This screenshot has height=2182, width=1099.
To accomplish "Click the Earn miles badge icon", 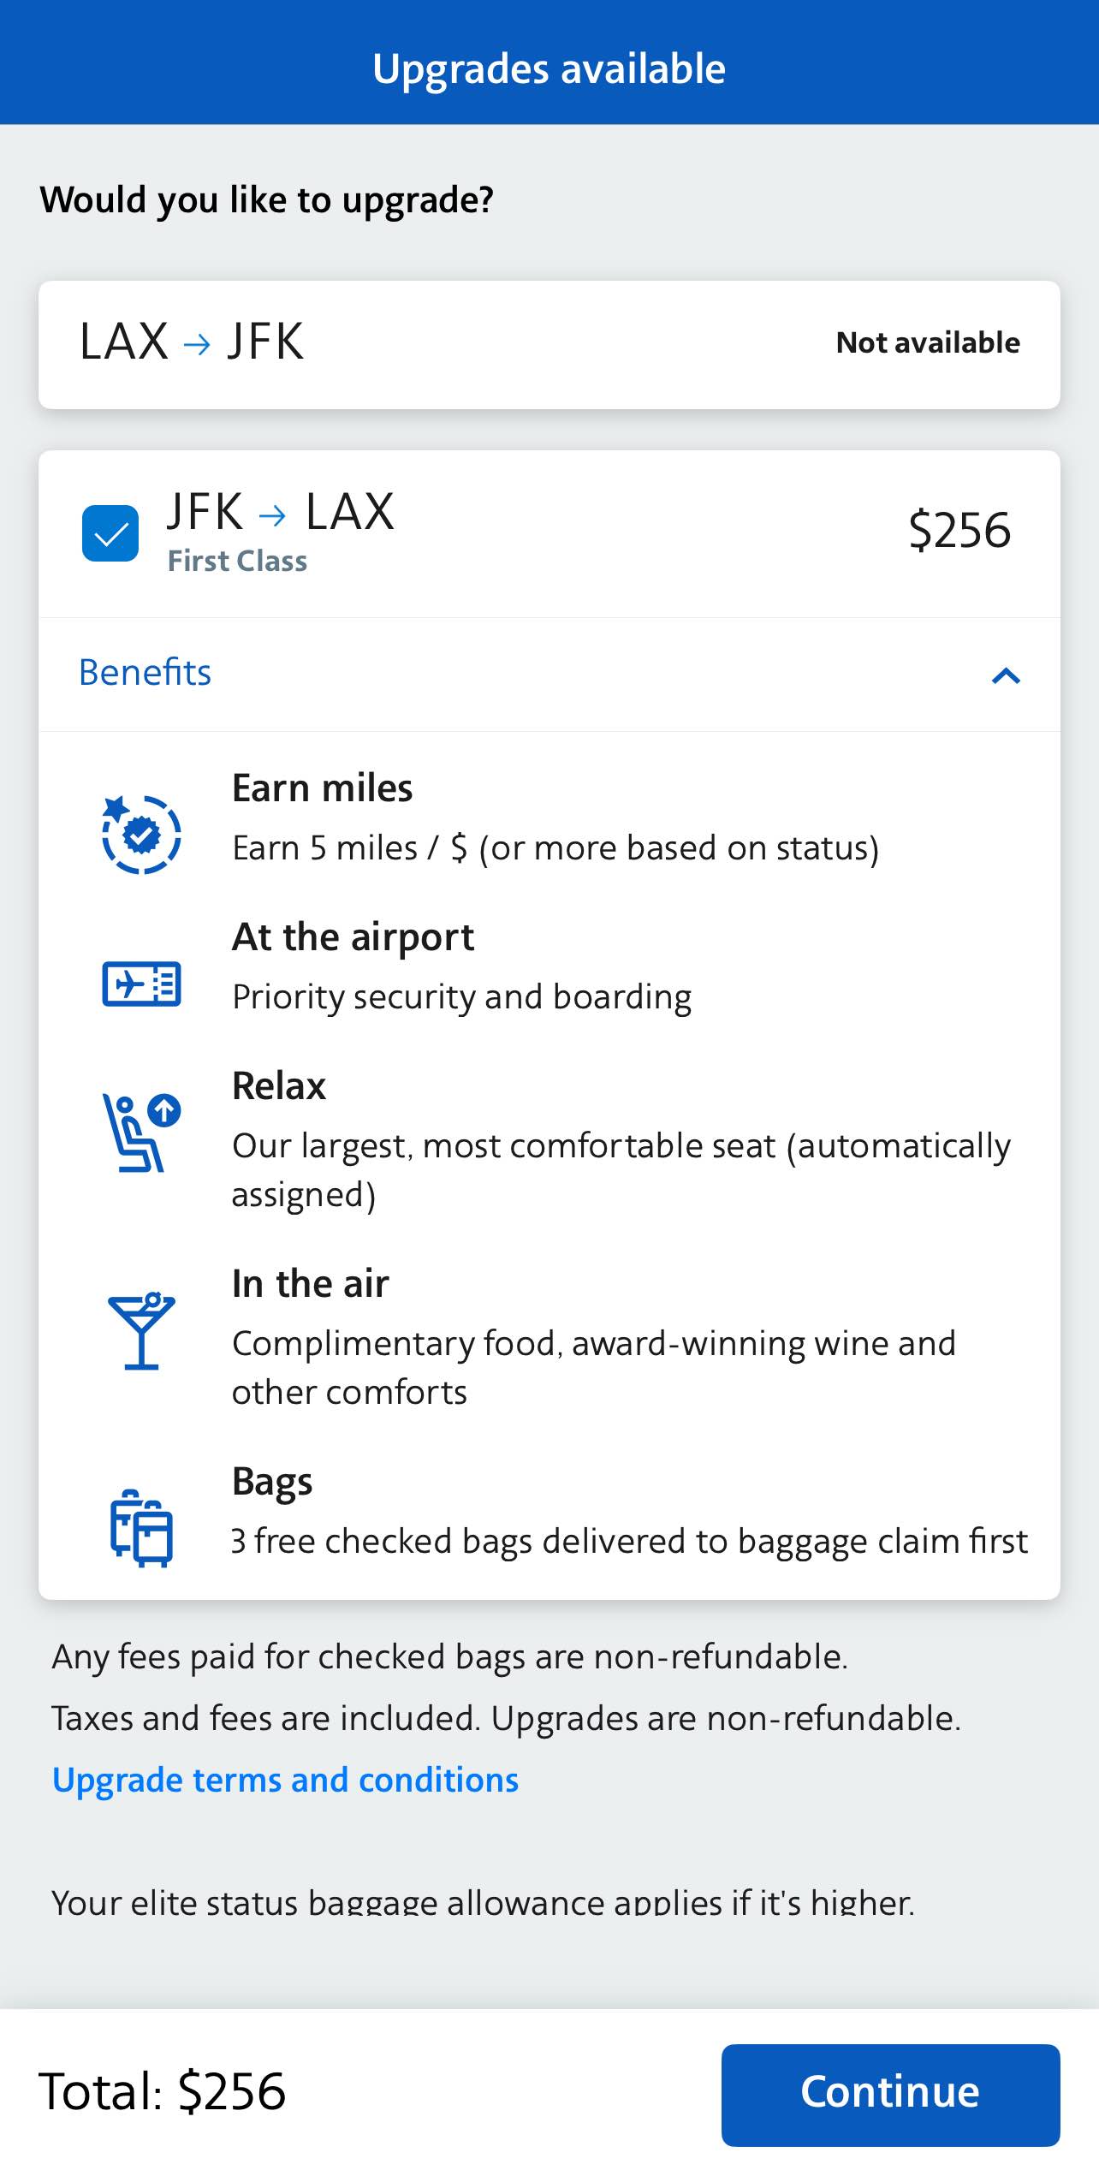I will [x=141, y=834].
